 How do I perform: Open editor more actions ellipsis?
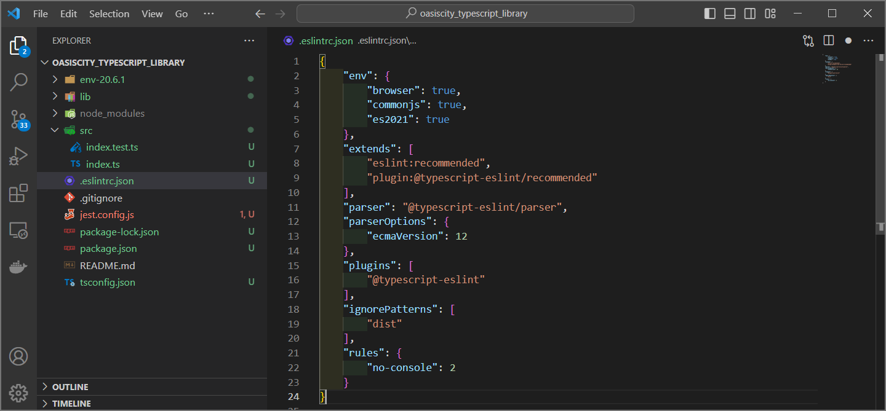click(868, 41)
